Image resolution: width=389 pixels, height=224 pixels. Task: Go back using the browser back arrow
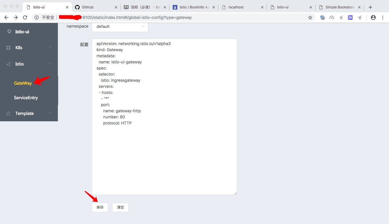(x=6, y=17)
